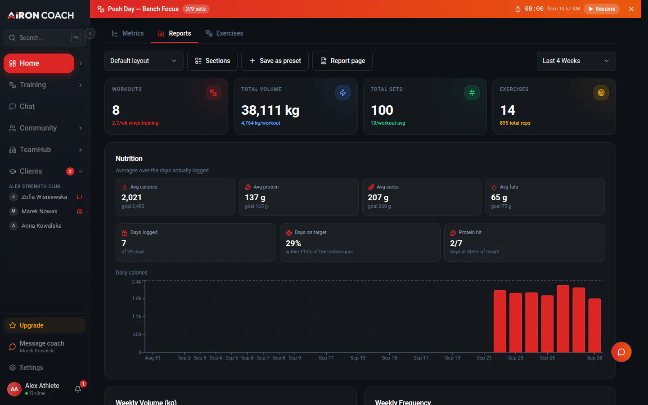Click the Protein hit icon

click(x=453, y=233)
